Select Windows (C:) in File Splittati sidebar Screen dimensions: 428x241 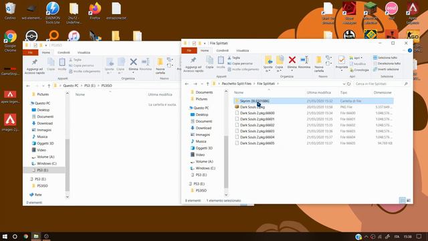pos(205,168)
